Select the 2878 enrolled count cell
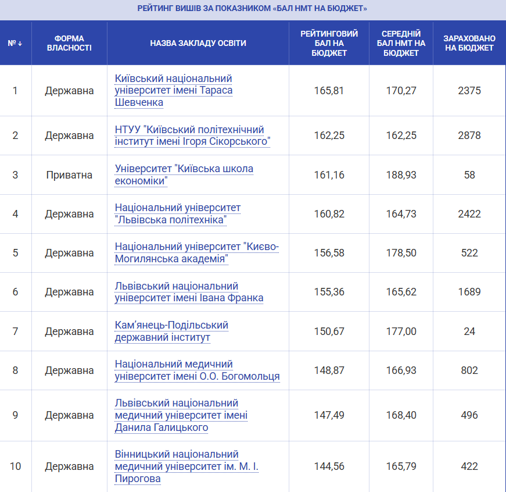 [469, 136]
